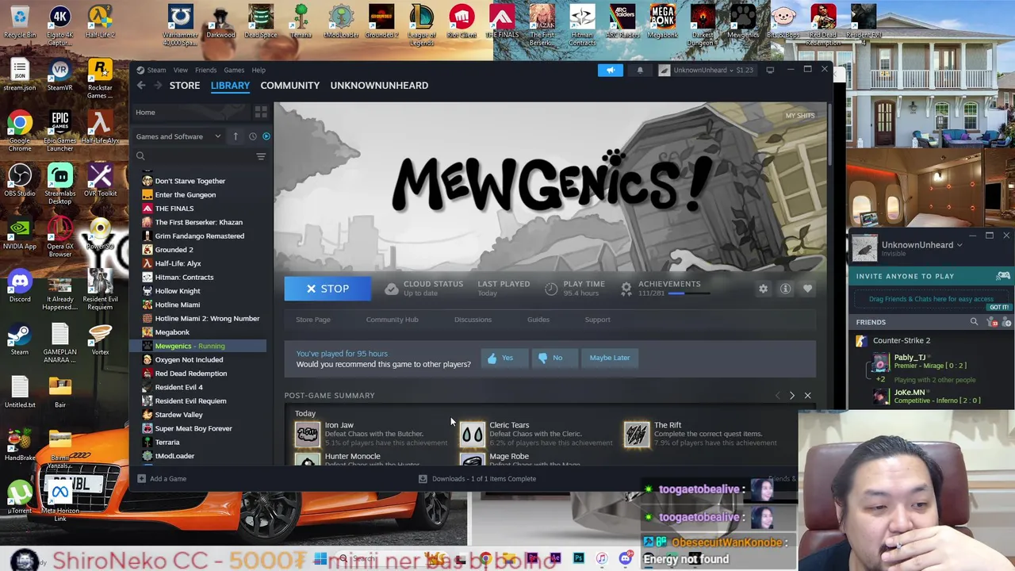Select Megabonk in library list

(172, 332)
